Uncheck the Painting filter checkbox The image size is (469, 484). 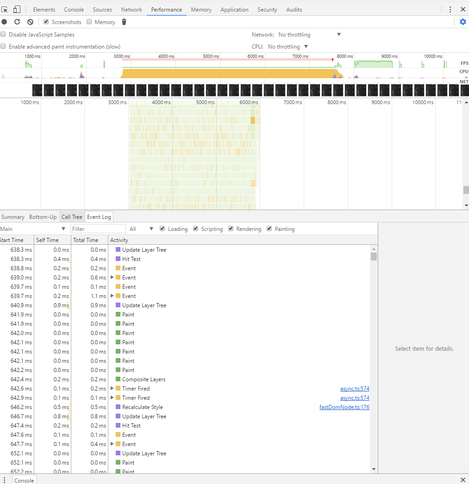click(269, 229)
